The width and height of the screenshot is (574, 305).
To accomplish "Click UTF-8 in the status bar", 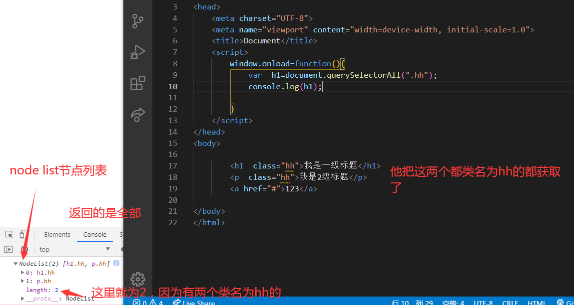I will [x=483, y=302].
